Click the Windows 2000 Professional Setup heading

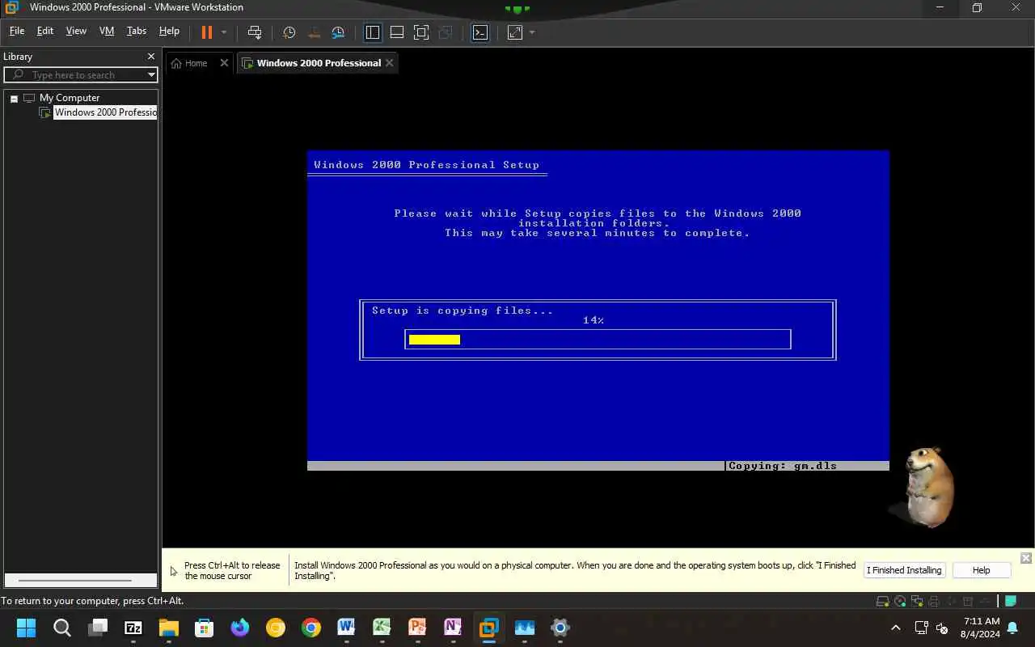[427, 165]
